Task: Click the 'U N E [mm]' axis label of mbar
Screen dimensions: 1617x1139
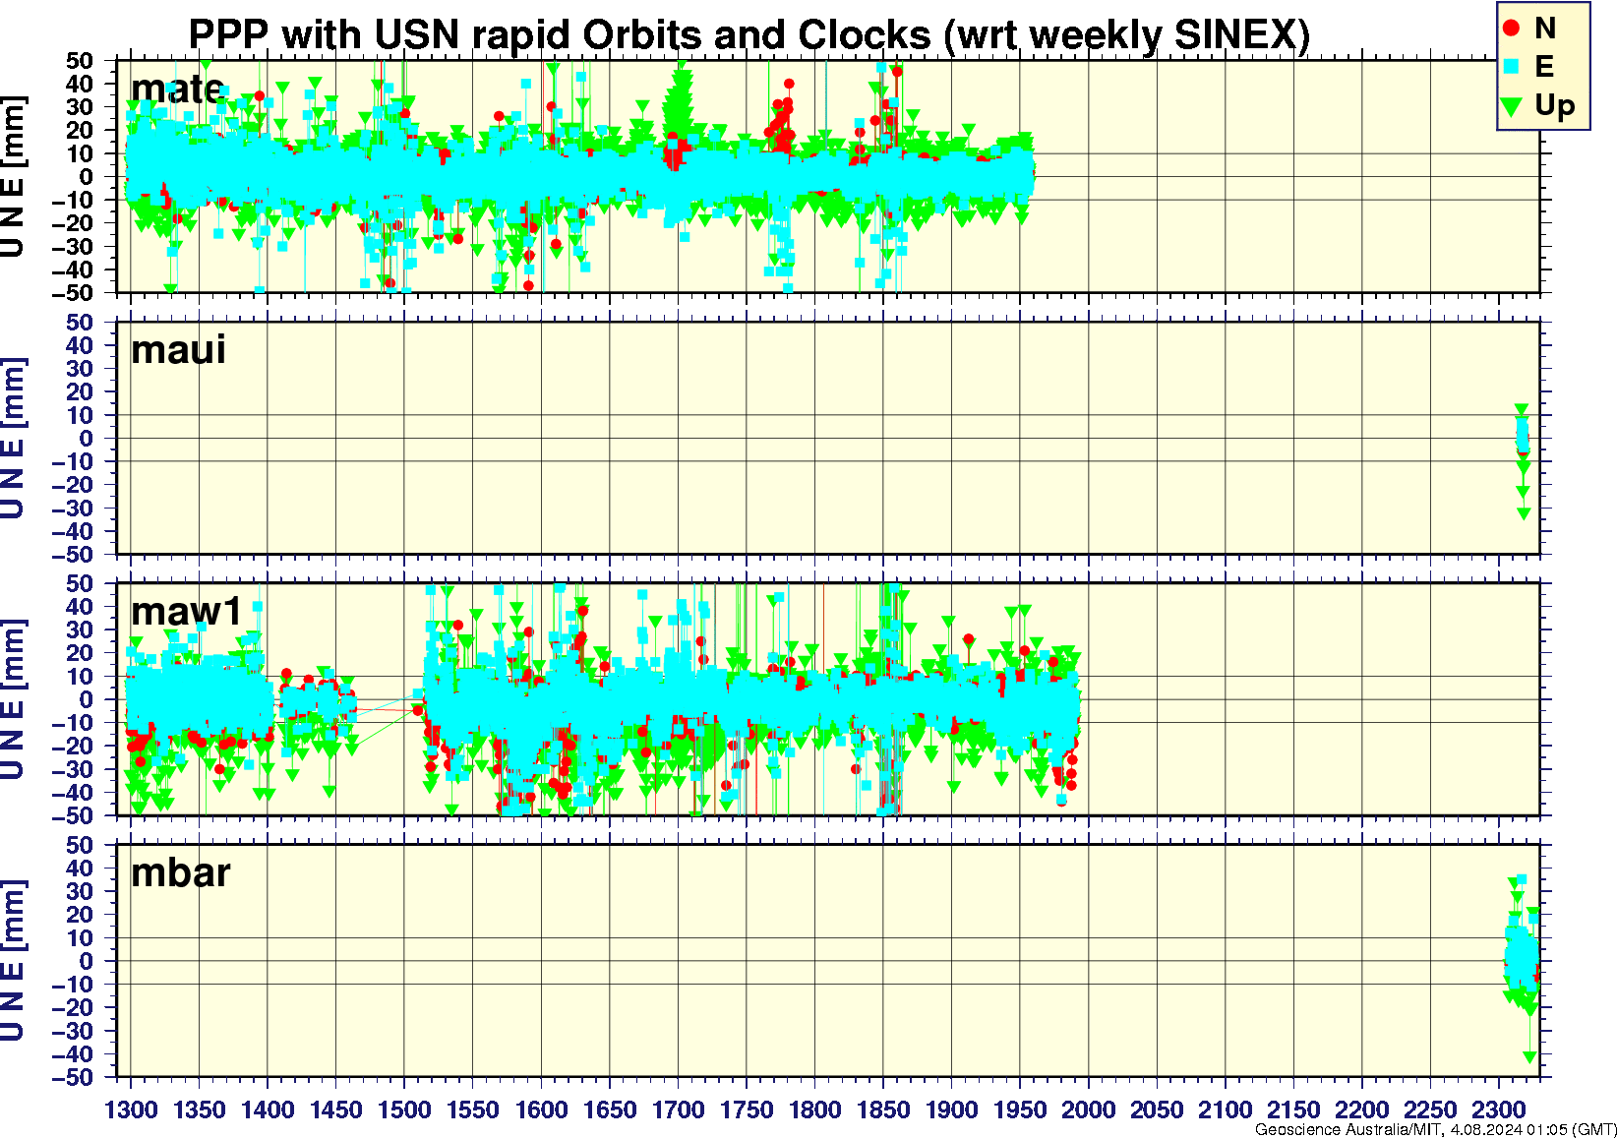Action: point(13,961)
